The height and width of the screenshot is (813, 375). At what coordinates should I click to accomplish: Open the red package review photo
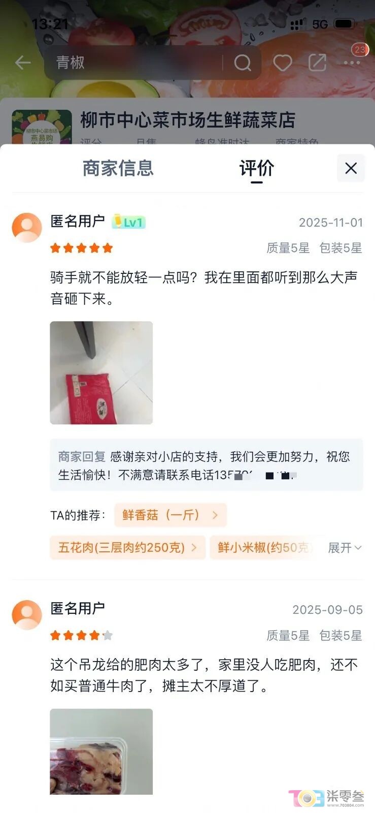tap(101, 372)
